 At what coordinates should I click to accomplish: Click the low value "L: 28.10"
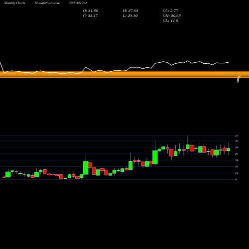[x=130, y=16]
